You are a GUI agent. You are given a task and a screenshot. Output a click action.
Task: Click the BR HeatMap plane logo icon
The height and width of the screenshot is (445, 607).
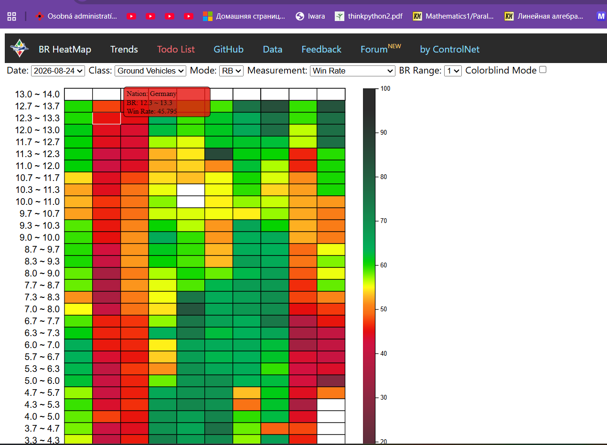tap(20, 49)
